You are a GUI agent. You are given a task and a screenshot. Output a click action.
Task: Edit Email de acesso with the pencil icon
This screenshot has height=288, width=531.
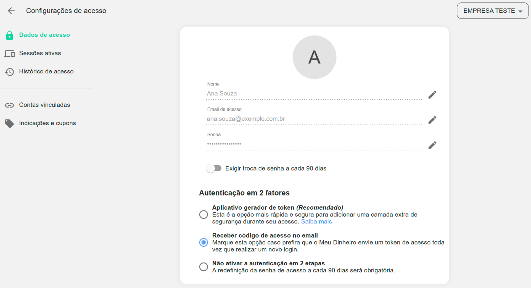[432, 120]
